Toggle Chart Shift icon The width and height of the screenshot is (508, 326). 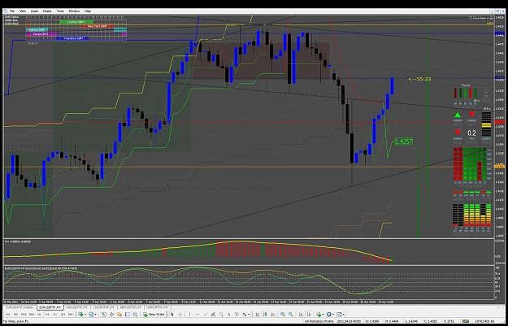309,315
